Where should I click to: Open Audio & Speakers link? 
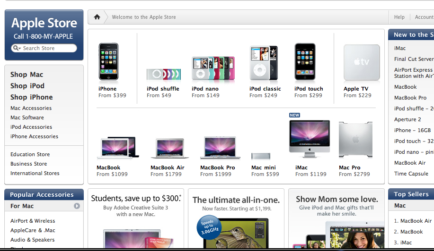coord(32,240)
